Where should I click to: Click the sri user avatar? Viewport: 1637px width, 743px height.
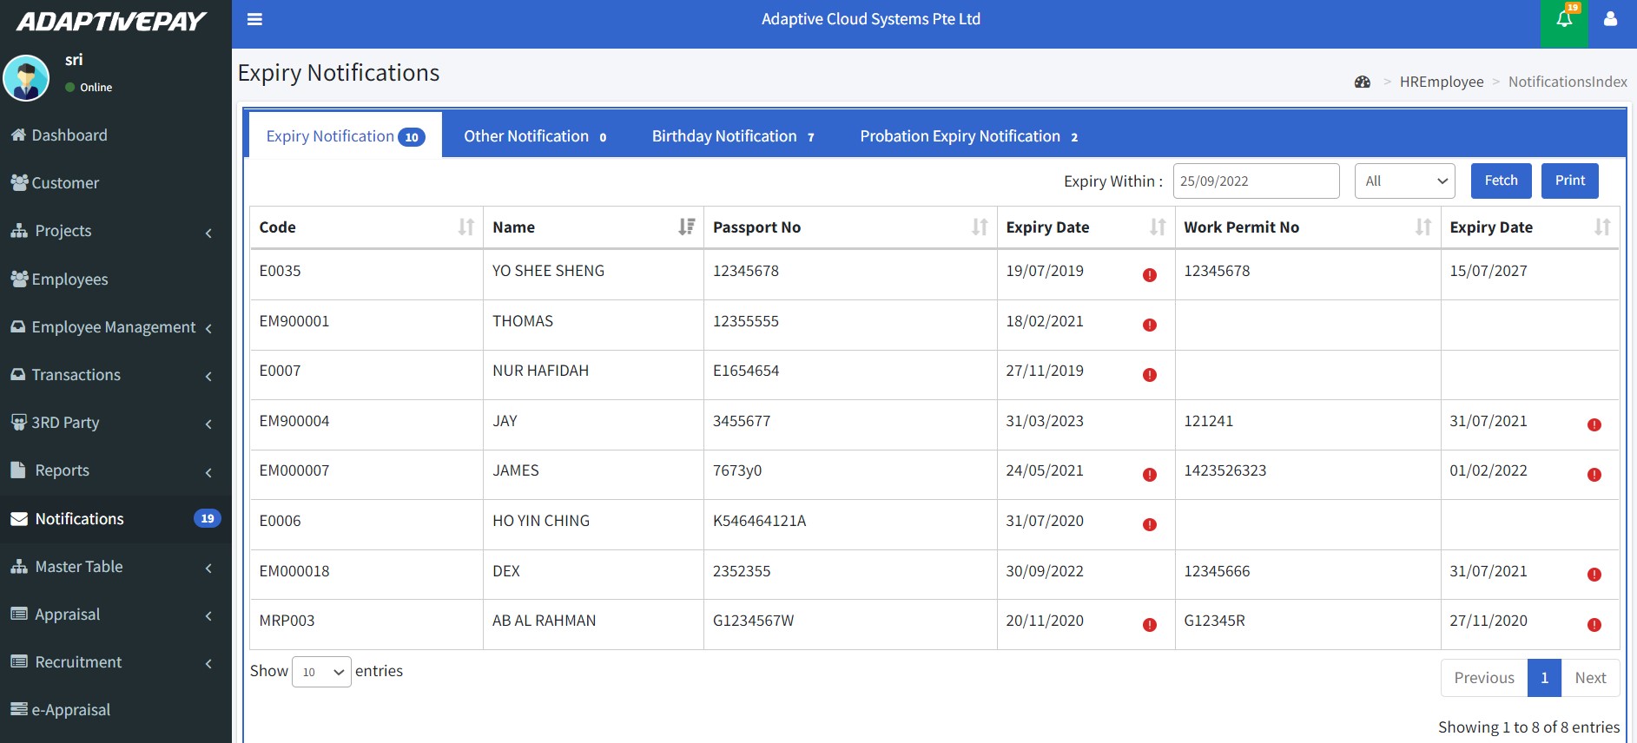pyautogui.click(x=26, y=78)
